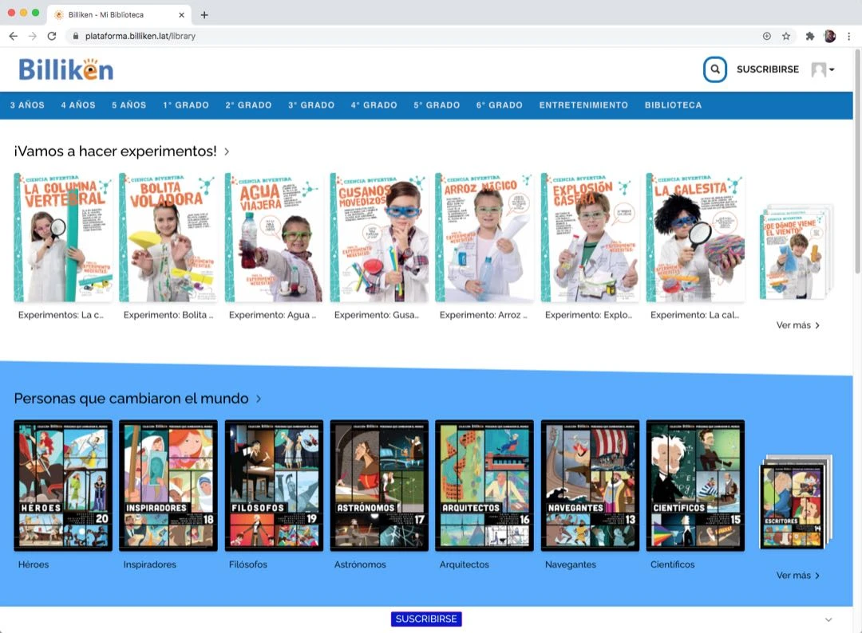The image size is (862, 633).
Task: Collapse bottom banner with chevron
Action: [x=828, y=619]
